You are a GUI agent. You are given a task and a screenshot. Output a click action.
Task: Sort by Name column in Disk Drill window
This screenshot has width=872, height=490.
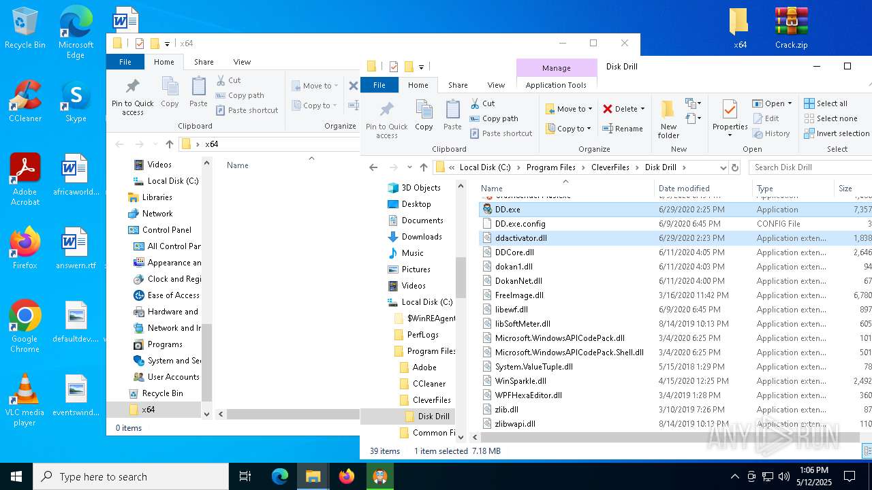click(565, 189)
